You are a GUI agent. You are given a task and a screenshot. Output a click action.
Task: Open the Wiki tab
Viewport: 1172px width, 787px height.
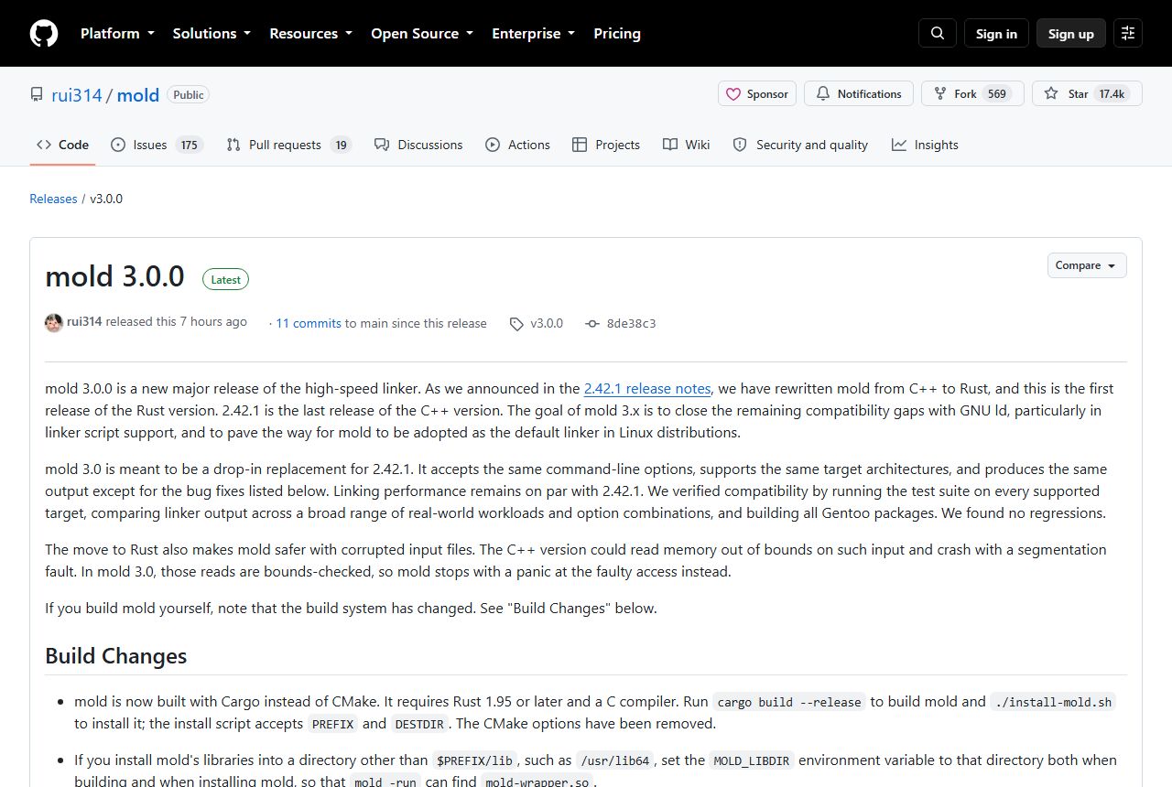coord(687,145)
